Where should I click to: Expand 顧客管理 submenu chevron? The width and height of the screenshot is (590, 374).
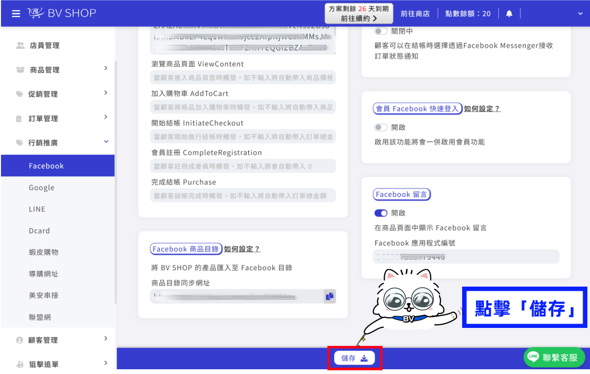tap(106, 339)
